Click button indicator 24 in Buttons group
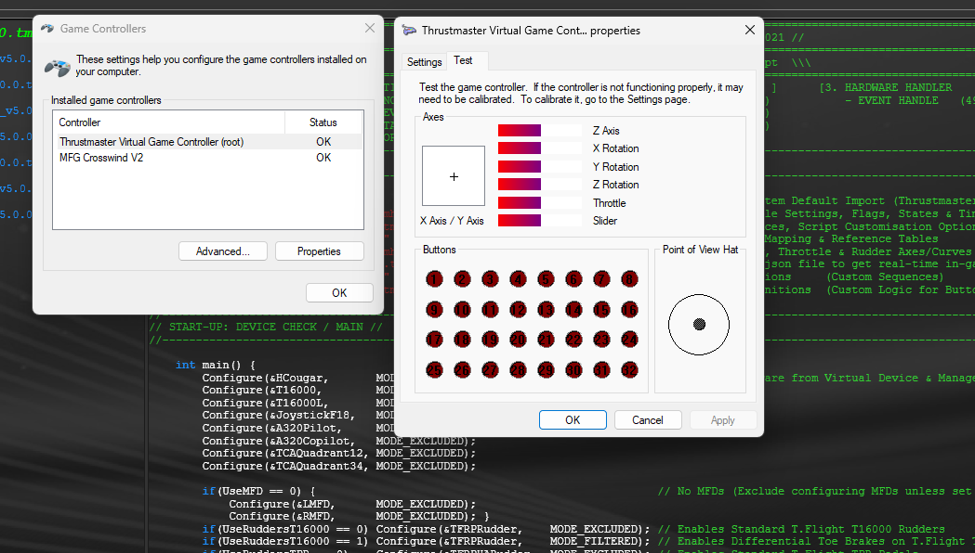Viewport: 975px width, 553px height. (x=629, y=340)
